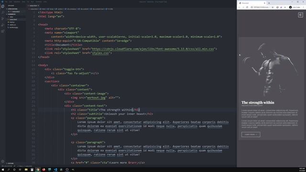
Task: Open Windows search from the taskbar
Action: point(9,170)
